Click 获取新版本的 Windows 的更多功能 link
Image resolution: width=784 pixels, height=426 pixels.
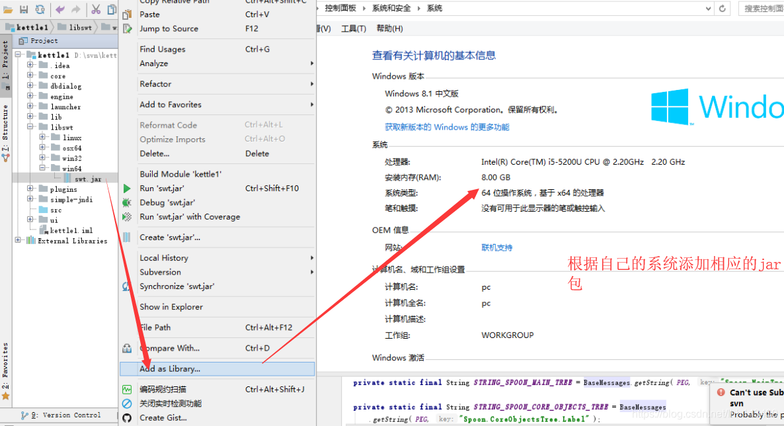(447, 127)
